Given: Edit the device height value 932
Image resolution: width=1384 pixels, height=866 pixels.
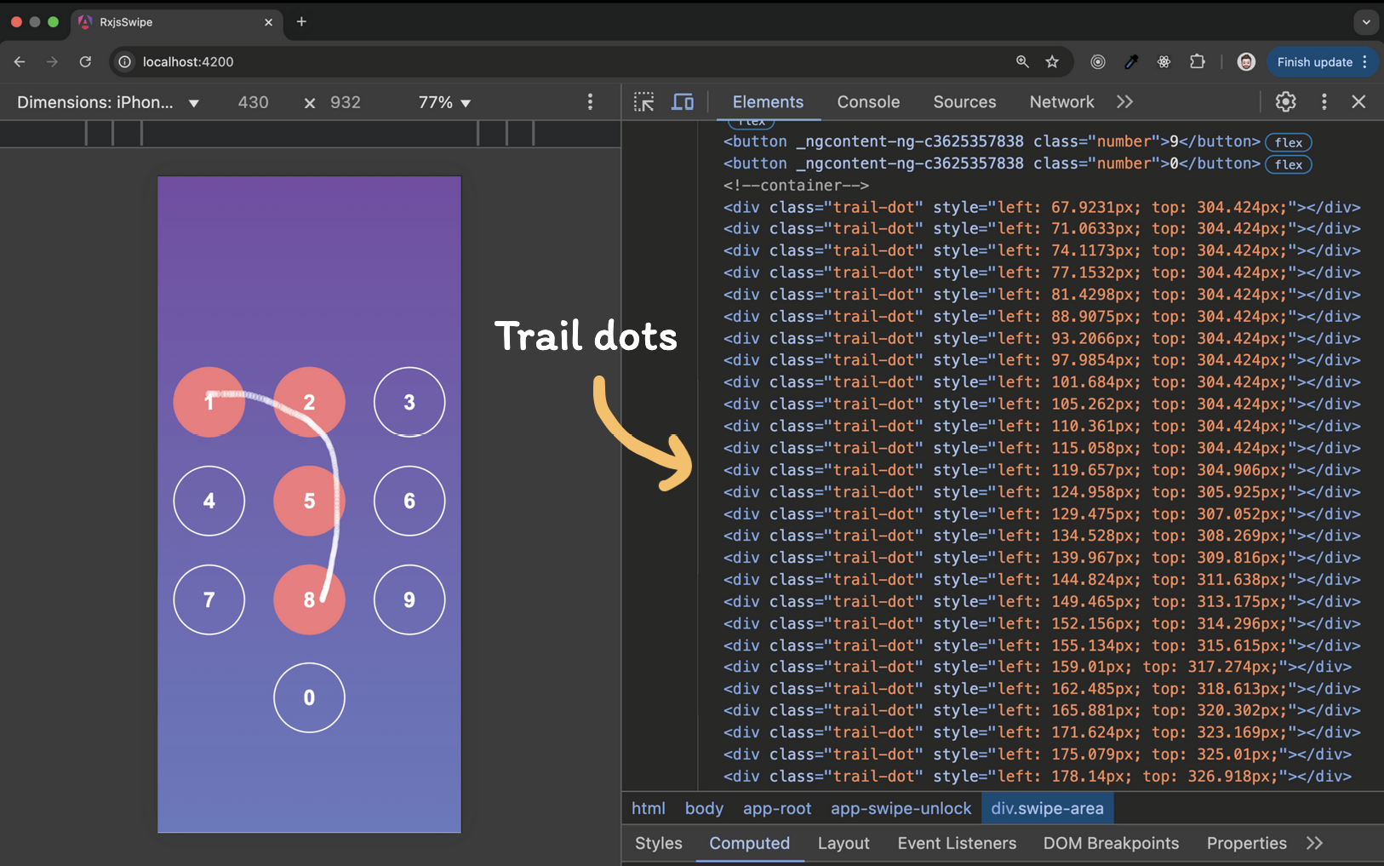Looking at the screenshot, I should pos(346,102).
